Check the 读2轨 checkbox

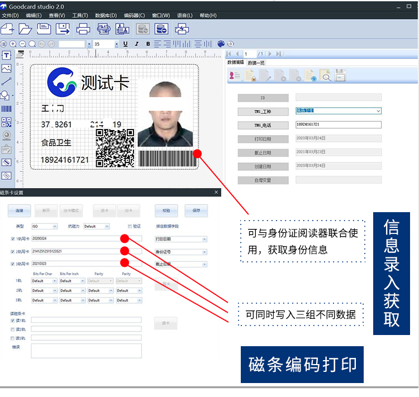(12, 329)
